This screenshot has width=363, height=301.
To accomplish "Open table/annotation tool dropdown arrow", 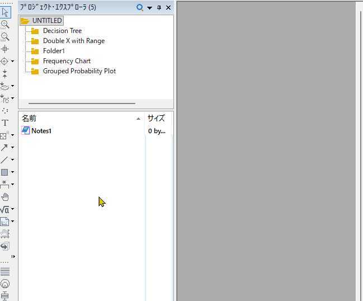I will pos(12,135).
